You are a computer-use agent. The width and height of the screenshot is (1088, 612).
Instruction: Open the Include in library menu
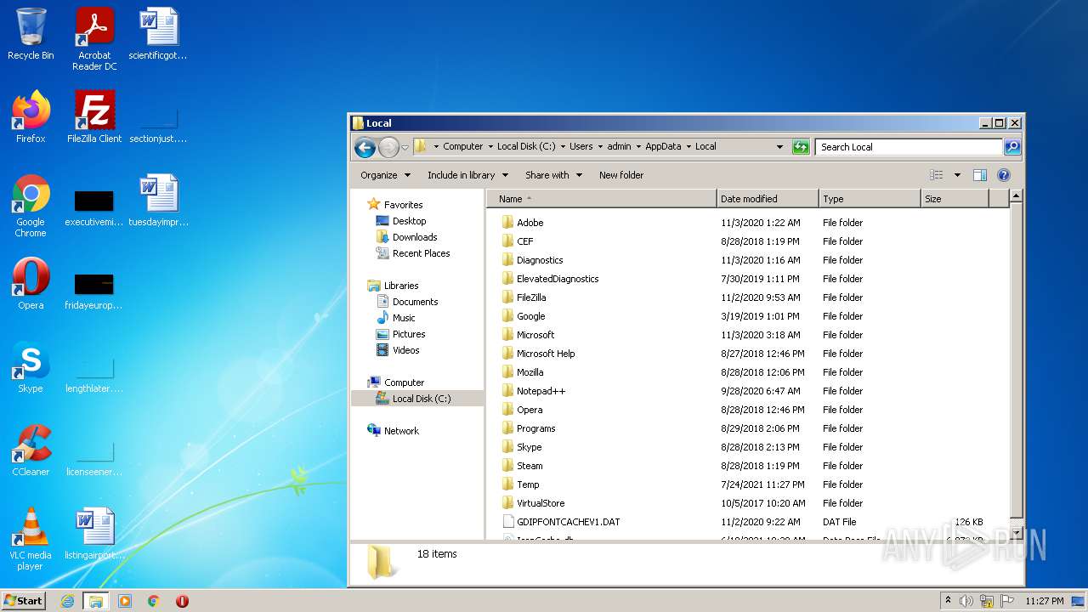(467, 175)
